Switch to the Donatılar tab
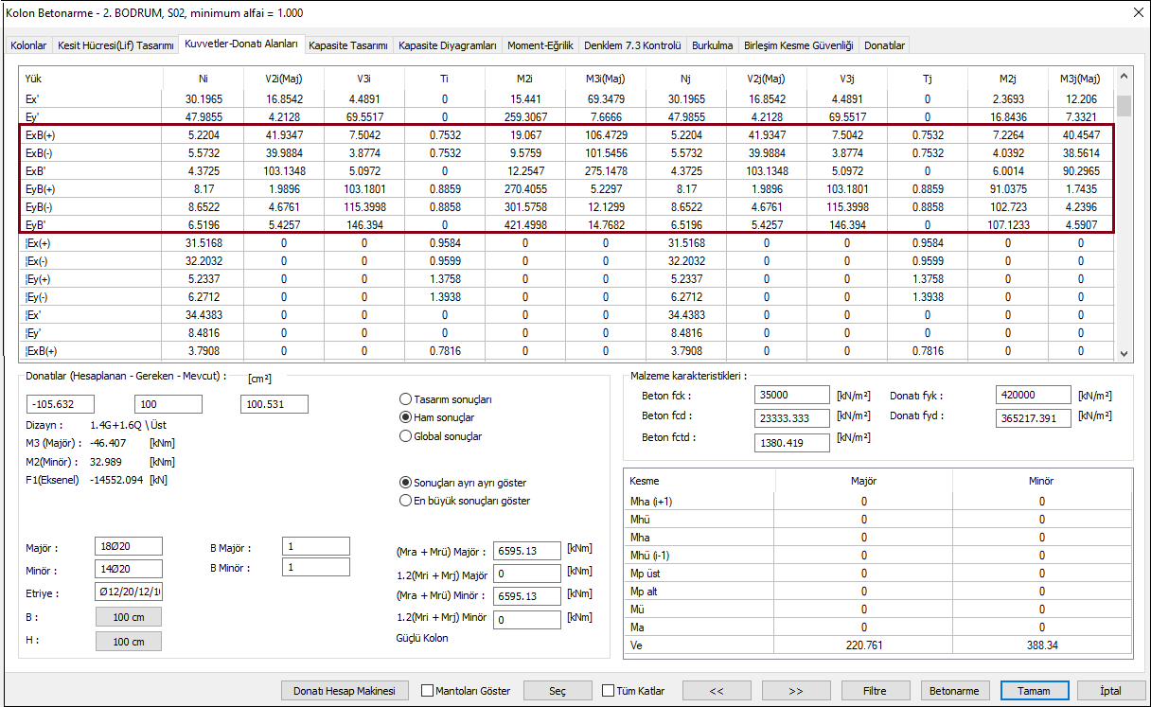1151x707 pixels. pos(885,45)
